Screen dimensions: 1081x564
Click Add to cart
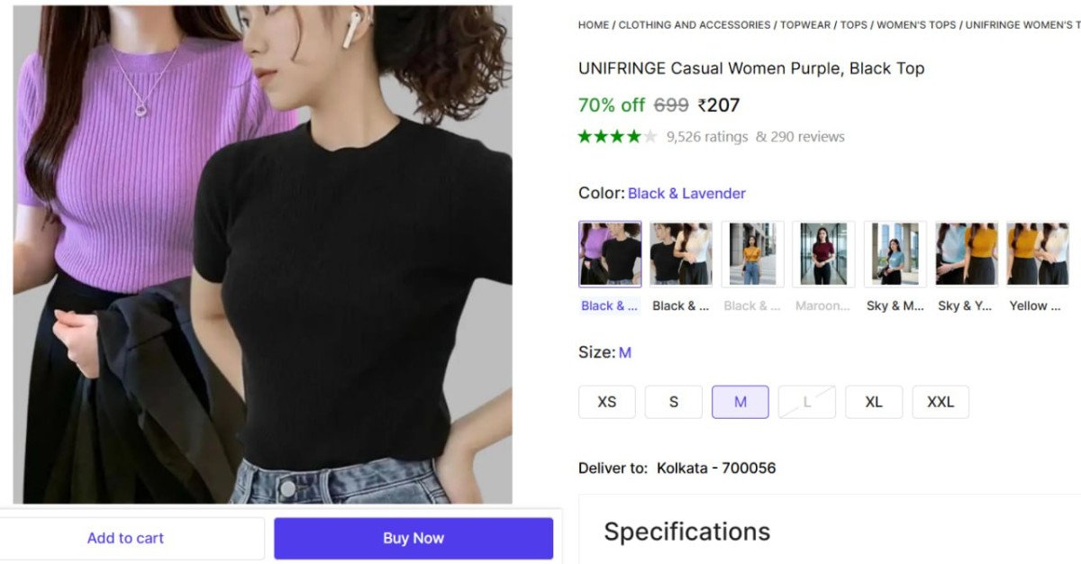pos(125,538)
